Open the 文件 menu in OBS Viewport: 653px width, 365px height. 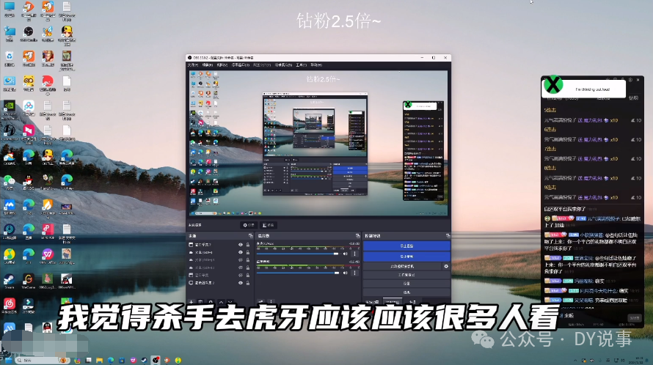(192, 65)
